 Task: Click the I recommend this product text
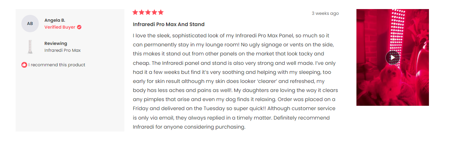point(57,65)
